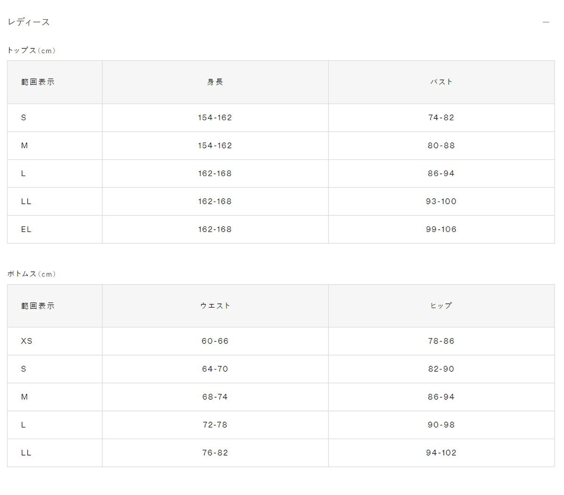Viewport: 564px width, 495px height.
Task: Click the 範囲表示 header in bottoms table
Action: [38, 306]
